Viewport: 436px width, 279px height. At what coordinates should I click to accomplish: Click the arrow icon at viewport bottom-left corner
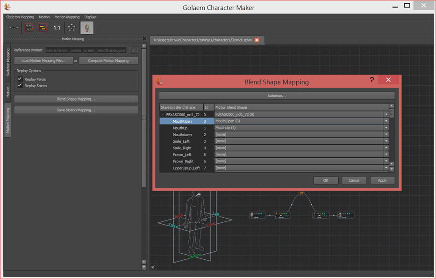tap(153, 267)
